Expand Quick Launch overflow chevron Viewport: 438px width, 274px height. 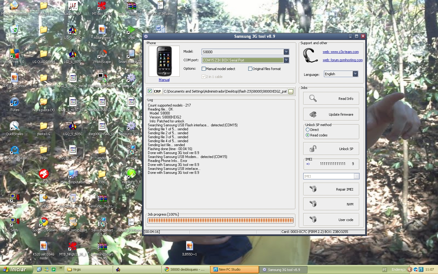pos(61,268)
